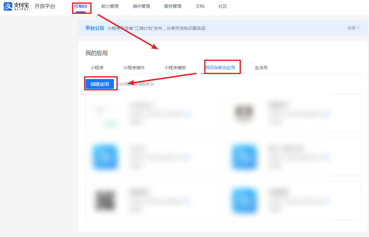This screenshot has width=369, height=237.
Task: Select the 小程序模板 tab
Action: (x=175, y=68)
